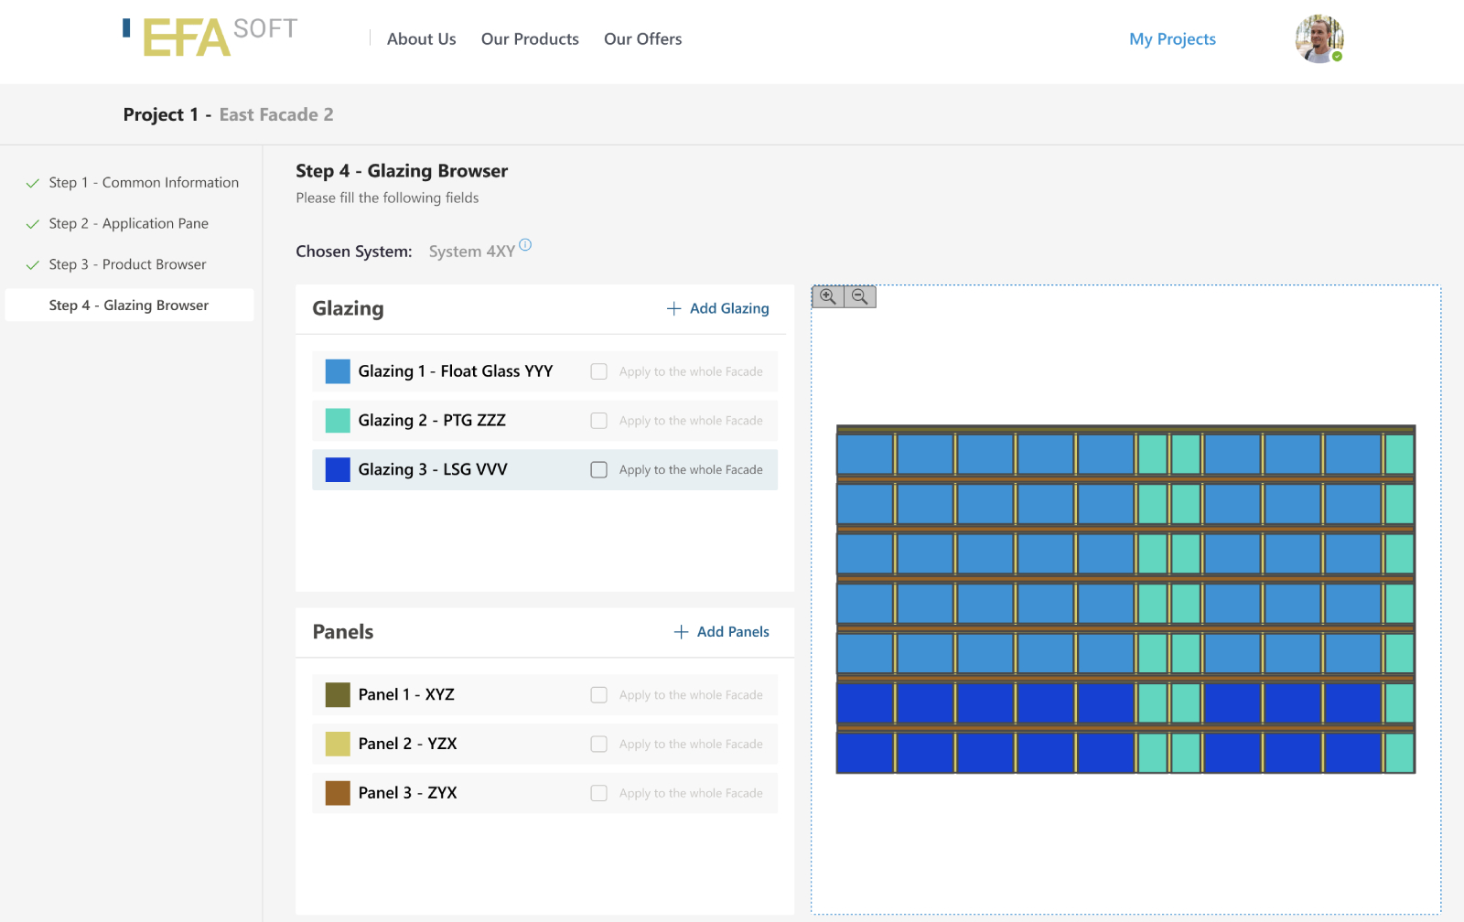1464x922 pixels.
Task: Click the Panel 3 brown color swatch
Action: pos(338,793)
